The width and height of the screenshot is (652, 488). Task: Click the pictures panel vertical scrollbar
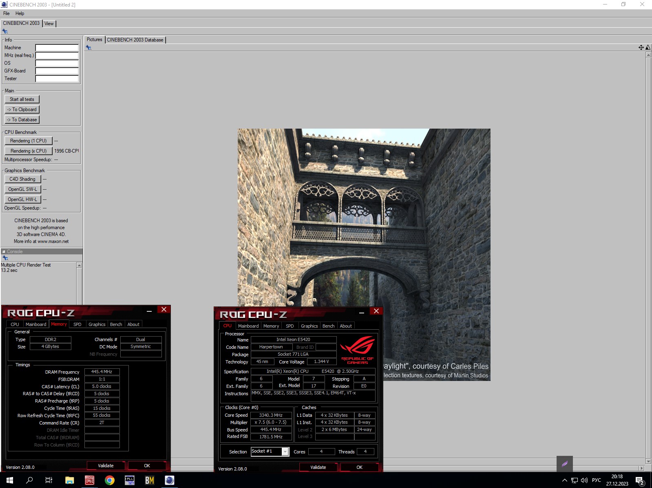point(648,258)
